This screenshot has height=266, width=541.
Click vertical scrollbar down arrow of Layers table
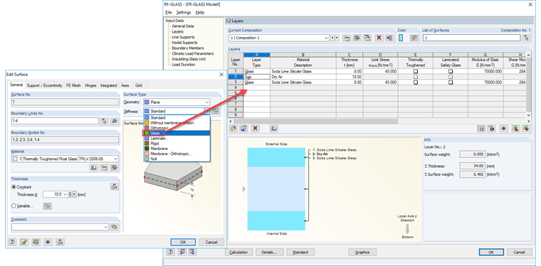[529, 115]
